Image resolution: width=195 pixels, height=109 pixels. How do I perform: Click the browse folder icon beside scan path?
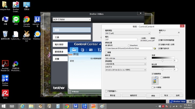point(155,48)
